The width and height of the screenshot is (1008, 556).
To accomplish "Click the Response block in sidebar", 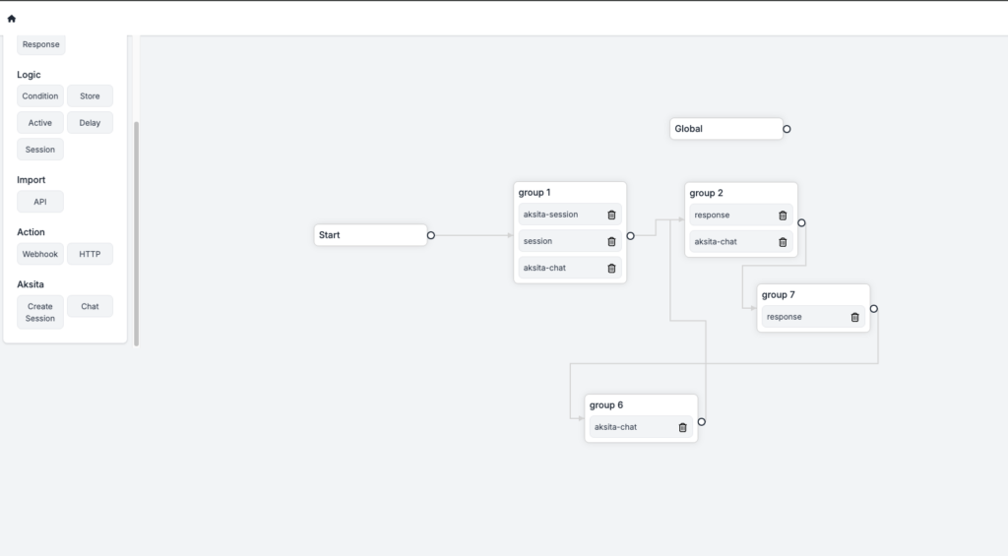I will [x=40, y=44].
